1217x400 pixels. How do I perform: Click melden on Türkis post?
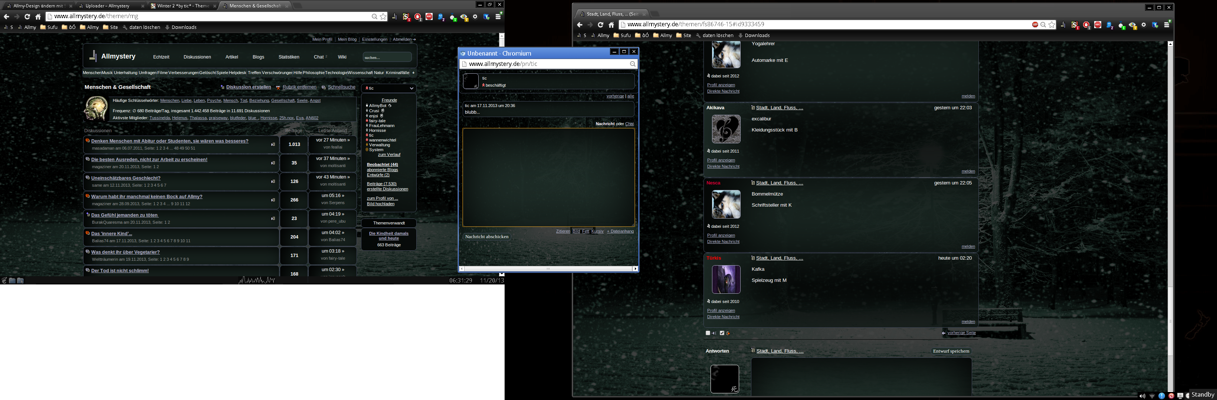(968, 322)
